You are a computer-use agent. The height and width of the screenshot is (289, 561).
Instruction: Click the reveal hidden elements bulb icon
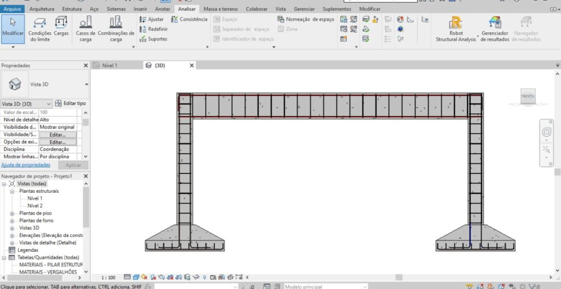click(205, 277)
